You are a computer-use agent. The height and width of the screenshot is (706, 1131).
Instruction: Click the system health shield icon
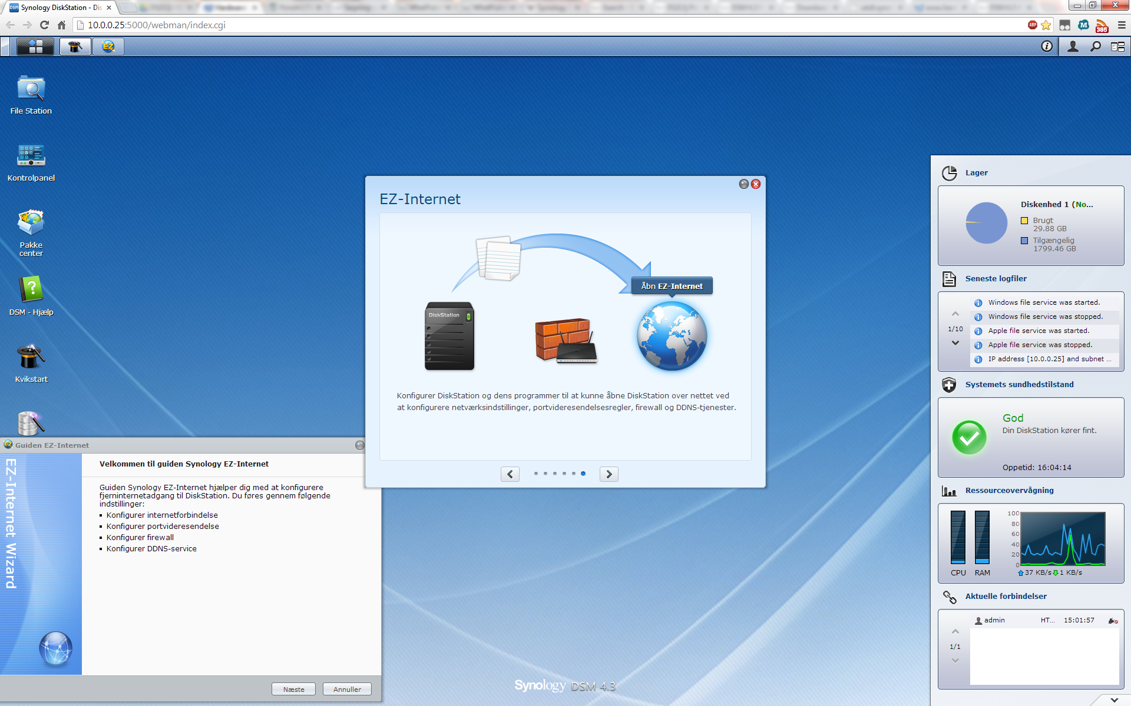pos(949,385)
